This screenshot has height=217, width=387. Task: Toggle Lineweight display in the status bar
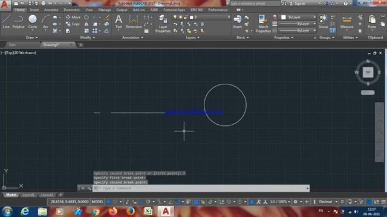[188, 202]
